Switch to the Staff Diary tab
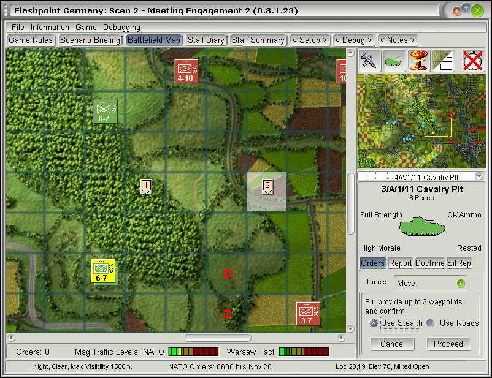 206,40
